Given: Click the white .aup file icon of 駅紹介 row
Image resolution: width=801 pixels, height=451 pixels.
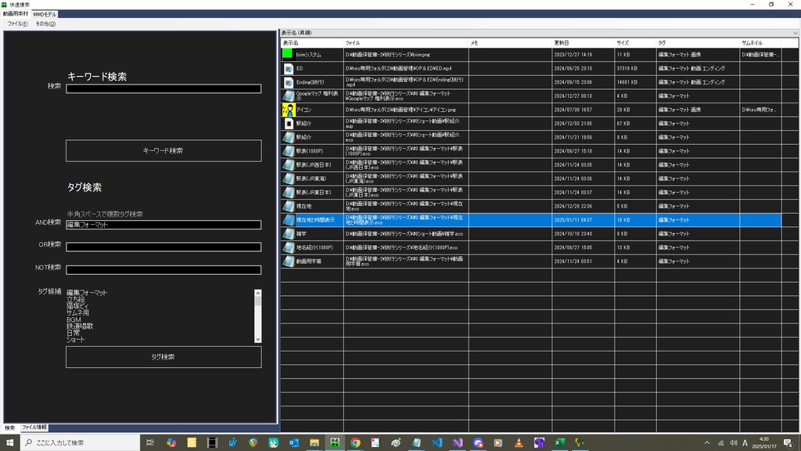Looking at the screenshot, I should click(x=289, y=123).
